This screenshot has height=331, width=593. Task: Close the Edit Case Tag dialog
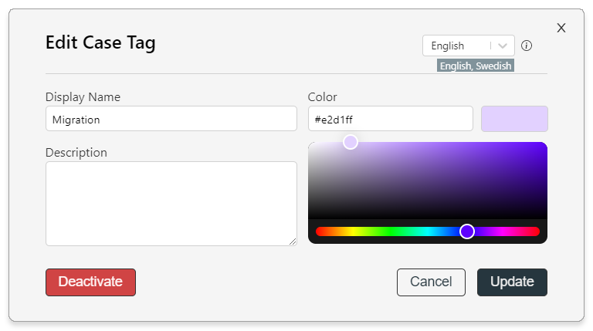pos(561,28)
